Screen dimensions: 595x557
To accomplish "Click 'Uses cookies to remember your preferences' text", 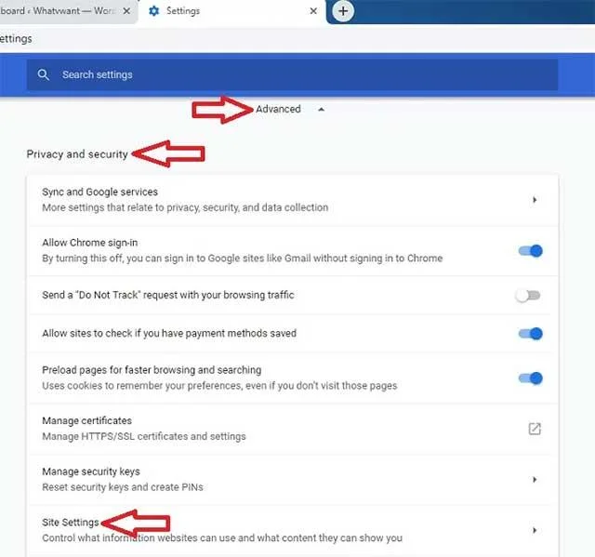I will (x=219, y=386).
